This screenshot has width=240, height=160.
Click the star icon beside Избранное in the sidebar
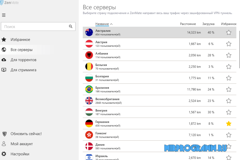4,39
